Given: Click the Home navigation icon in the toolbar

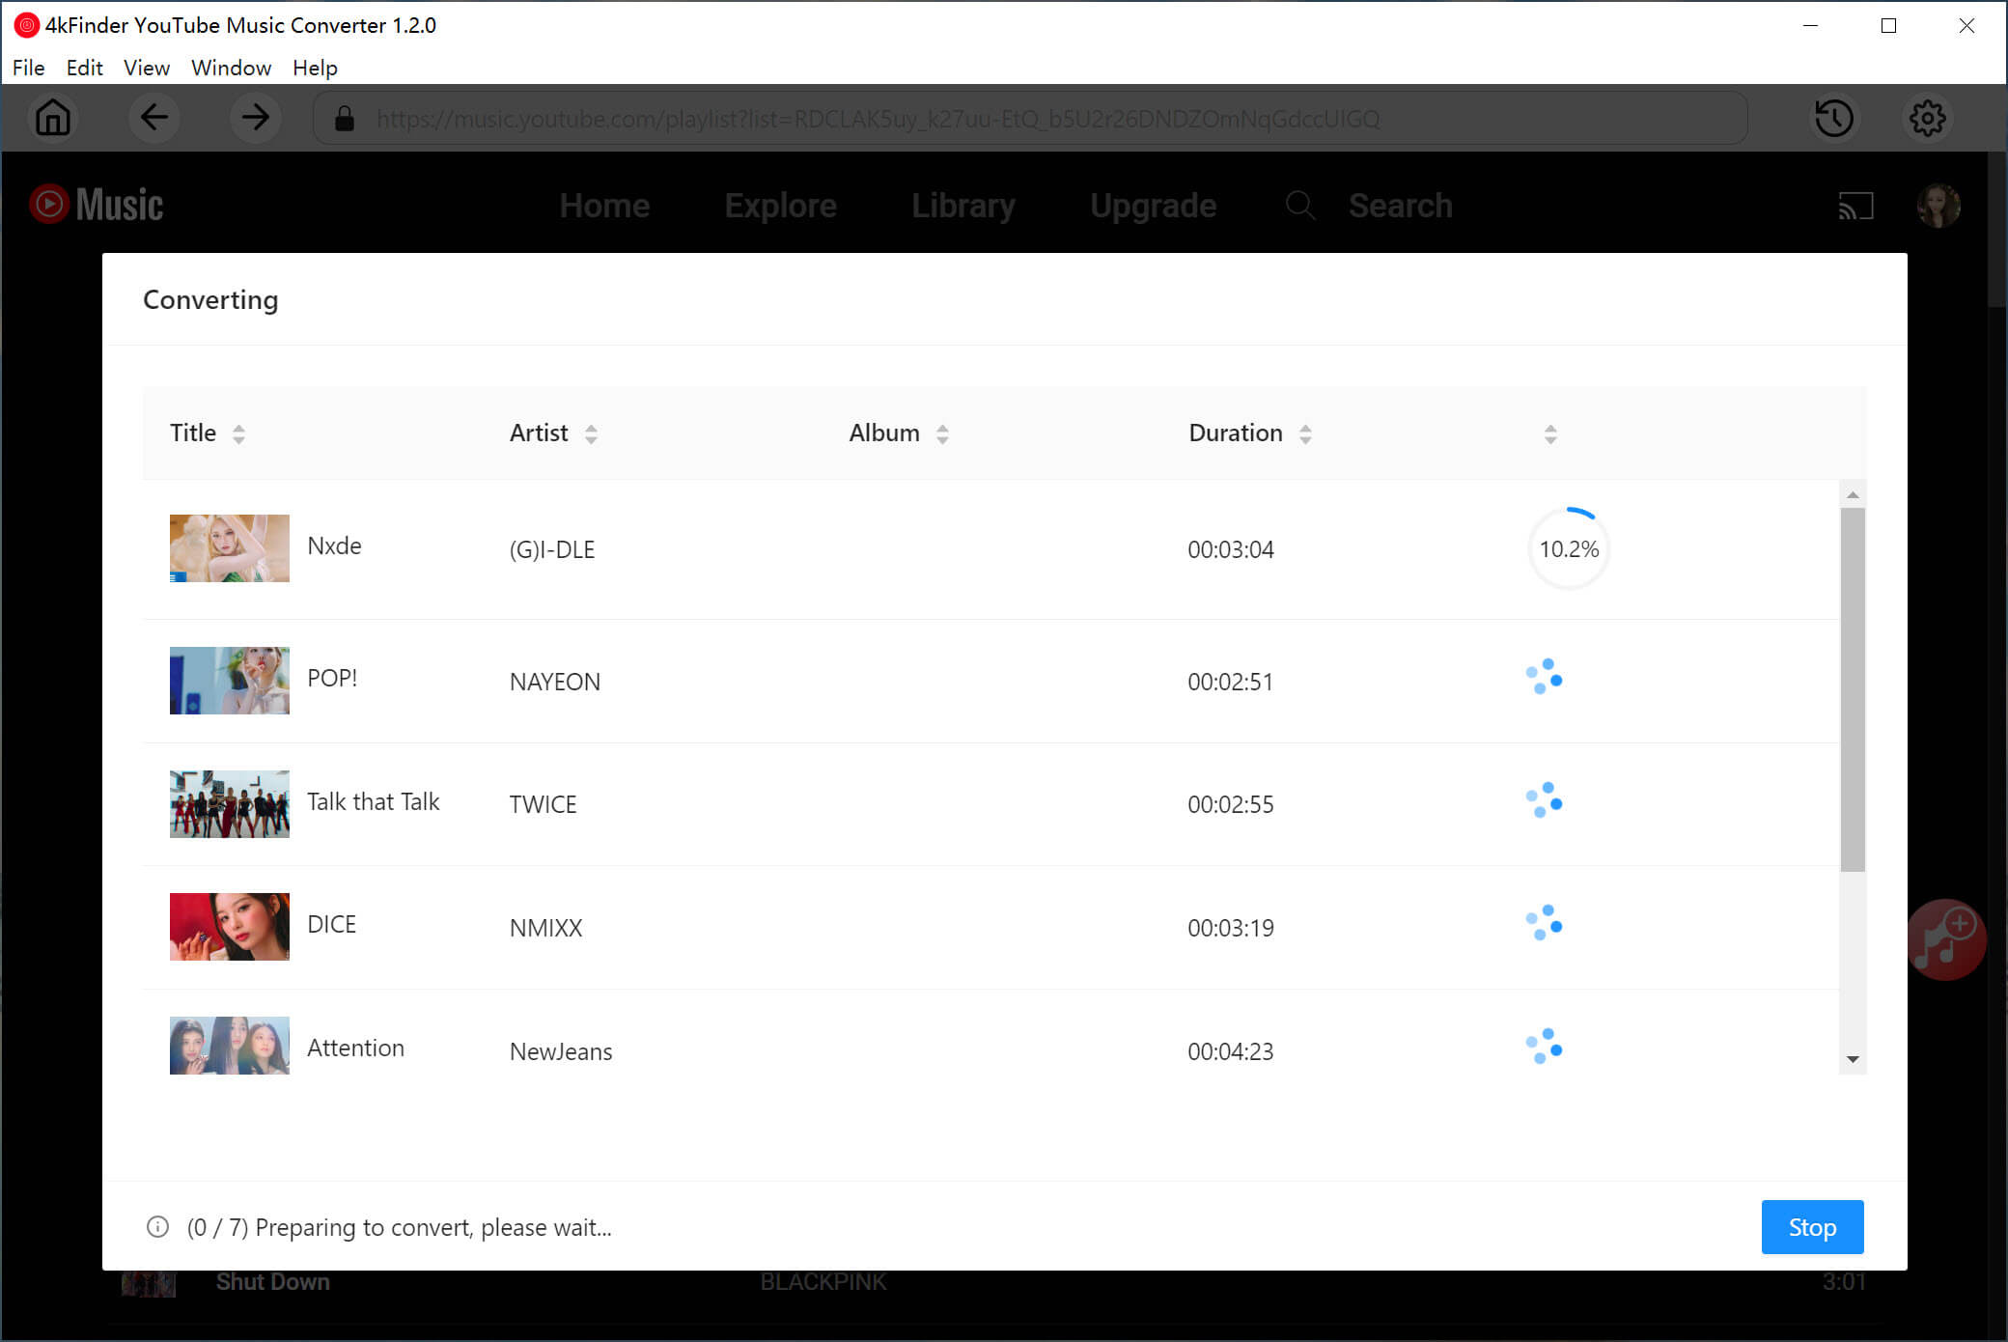Looking at the screenshot, I should click(x=53, y=118).
